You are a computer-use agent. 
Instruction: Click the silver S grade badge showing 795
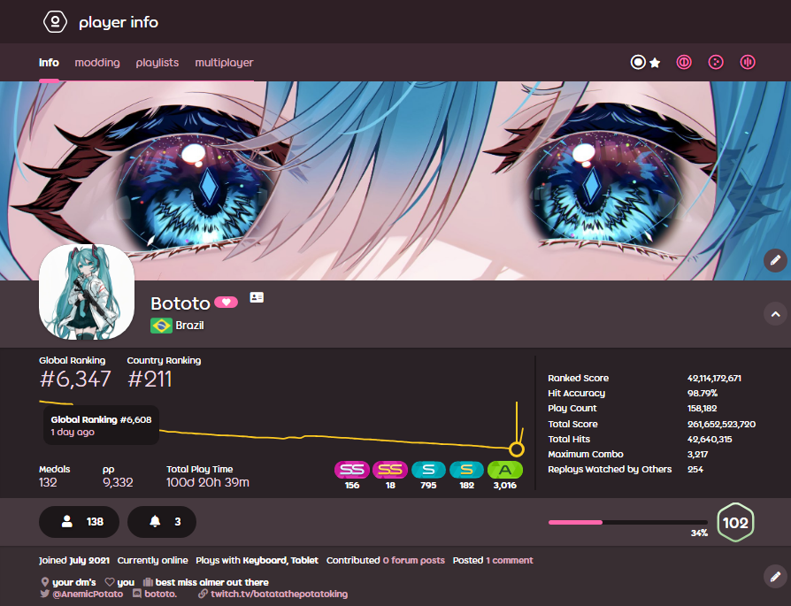[x=428, y=470]
